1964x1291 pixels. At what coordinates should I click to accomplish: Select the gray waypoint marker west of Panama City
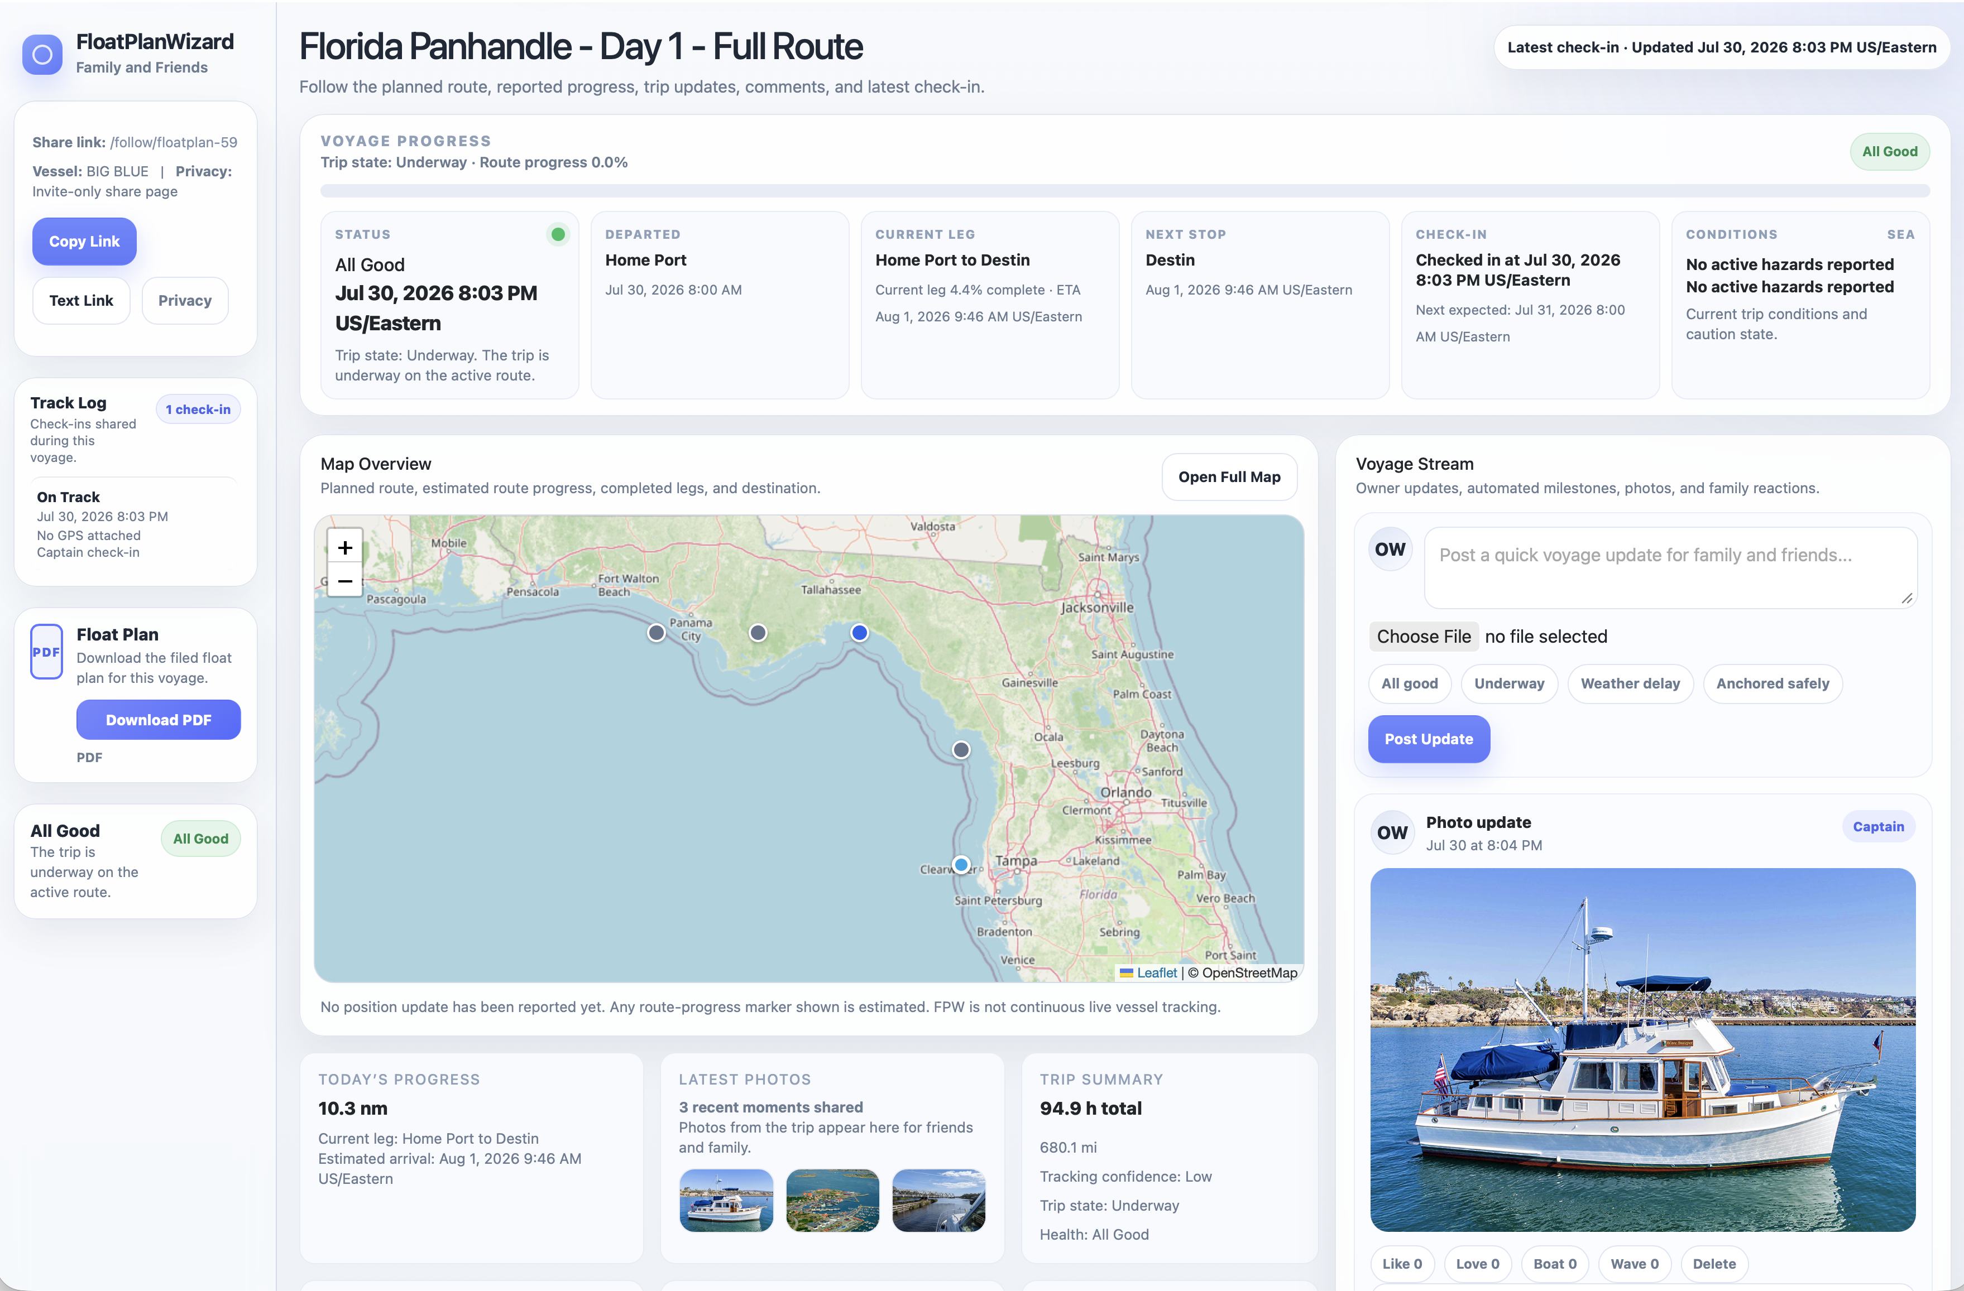656,633
